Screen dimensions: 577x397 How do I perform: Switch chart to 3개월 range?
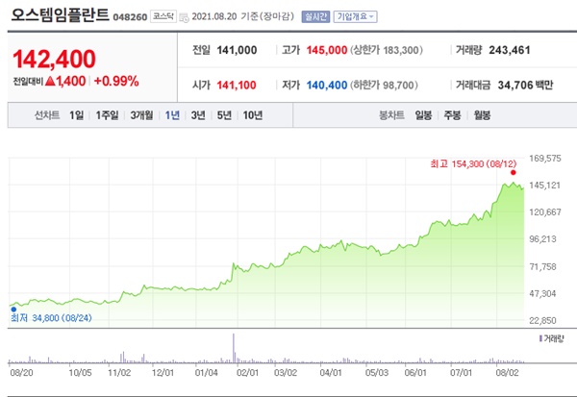pos(141,115)
